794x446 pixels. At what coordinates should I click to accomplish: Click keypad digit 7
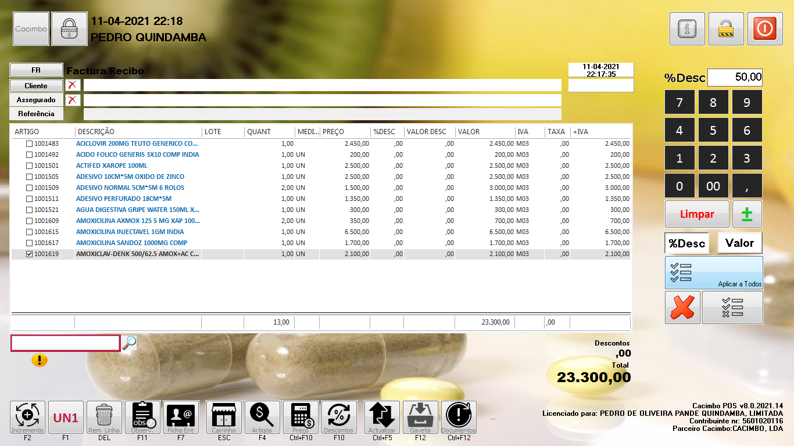point(679,102)
